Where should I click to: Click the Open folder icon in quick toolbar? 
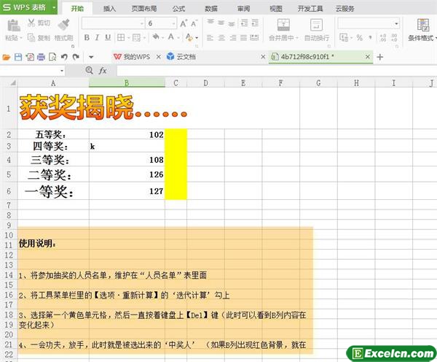pos(7,56)
